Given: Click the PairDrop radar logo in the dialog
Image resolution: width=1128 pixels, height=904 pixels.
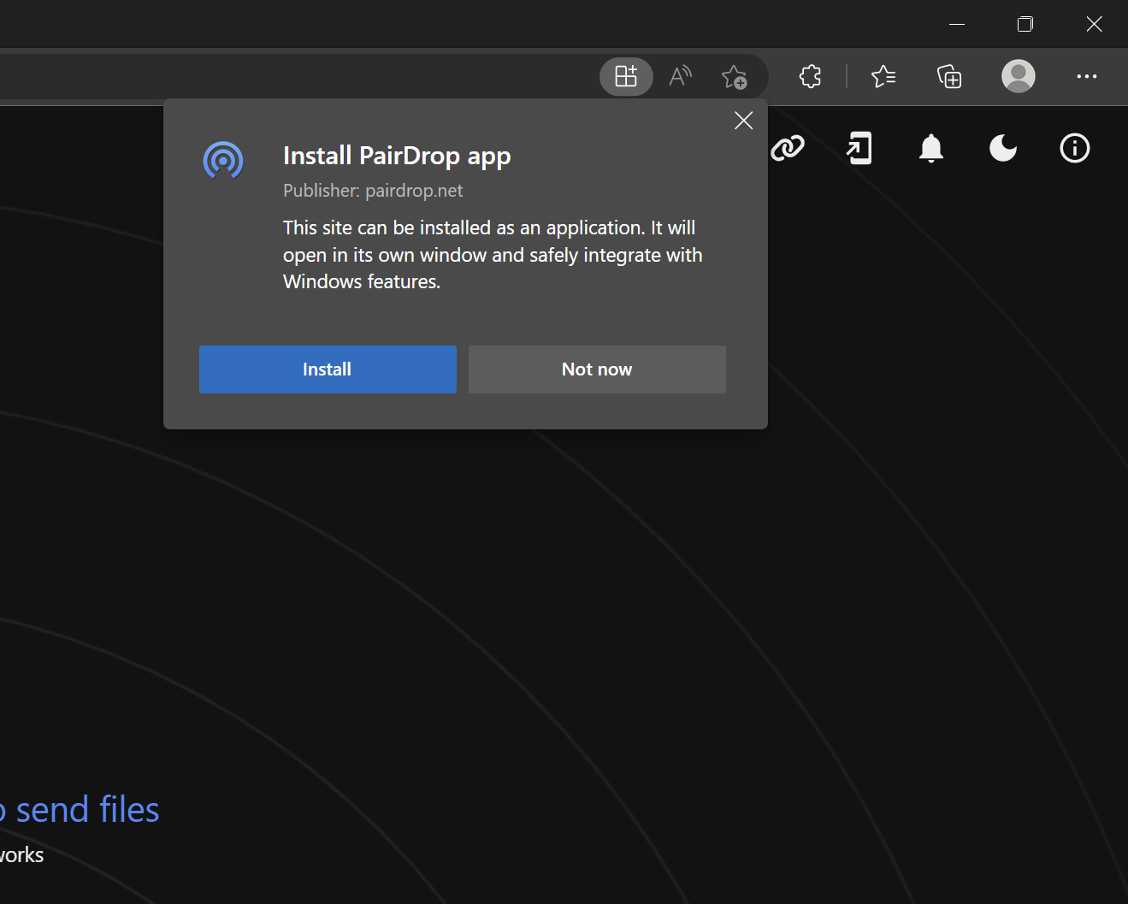Looking at the screenshot, I should 223,160.
